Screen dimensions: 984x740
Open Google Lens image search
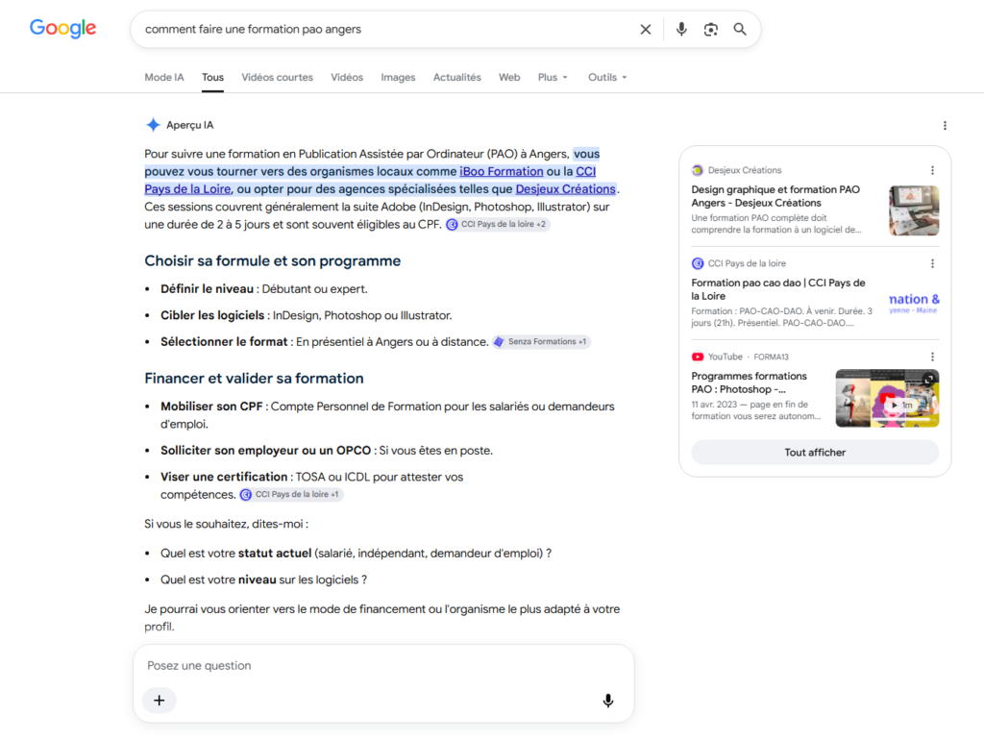(x=710, y=30)
